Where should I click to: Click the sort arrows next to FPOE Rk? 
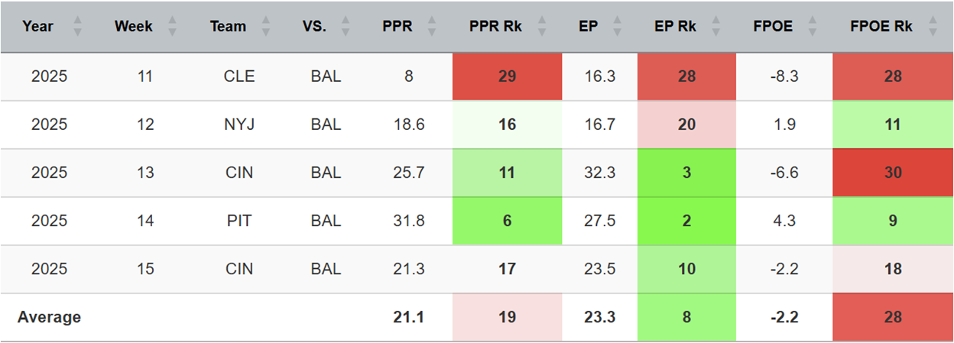click(933, 27)
